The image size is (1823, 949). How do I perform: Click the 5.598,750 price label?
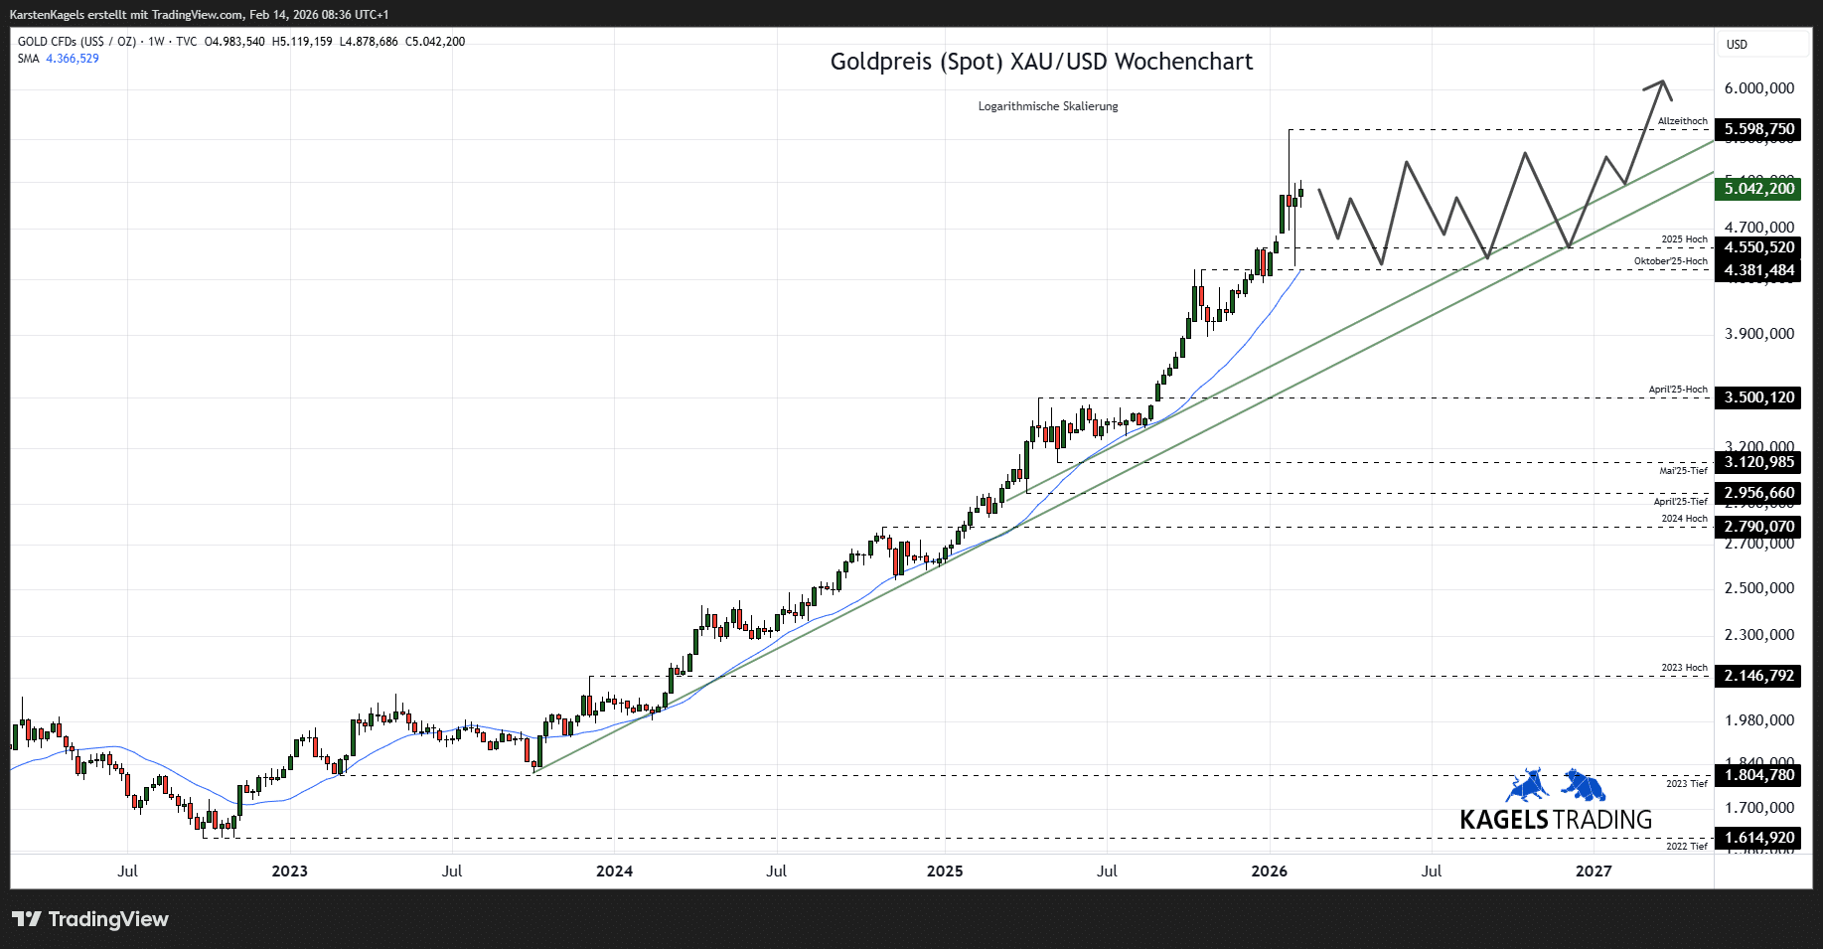(x=1756, y=129)
